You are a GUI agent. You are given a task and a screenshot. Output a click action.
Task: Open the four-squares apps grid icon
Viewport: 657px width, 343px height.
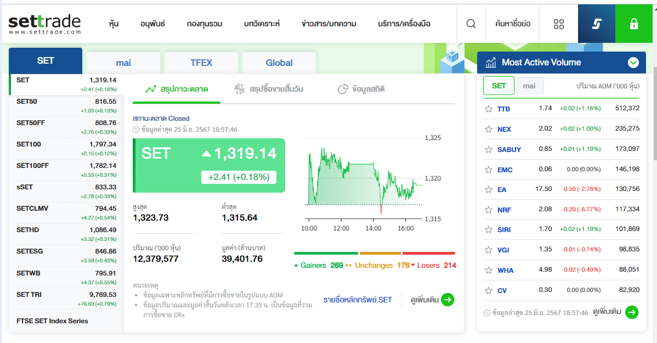558,24
